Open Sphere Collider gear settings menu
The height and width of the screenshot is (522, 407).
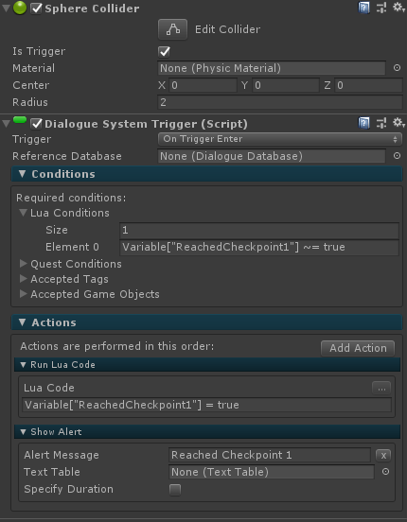pyautogui.click(x=398, y=8)
